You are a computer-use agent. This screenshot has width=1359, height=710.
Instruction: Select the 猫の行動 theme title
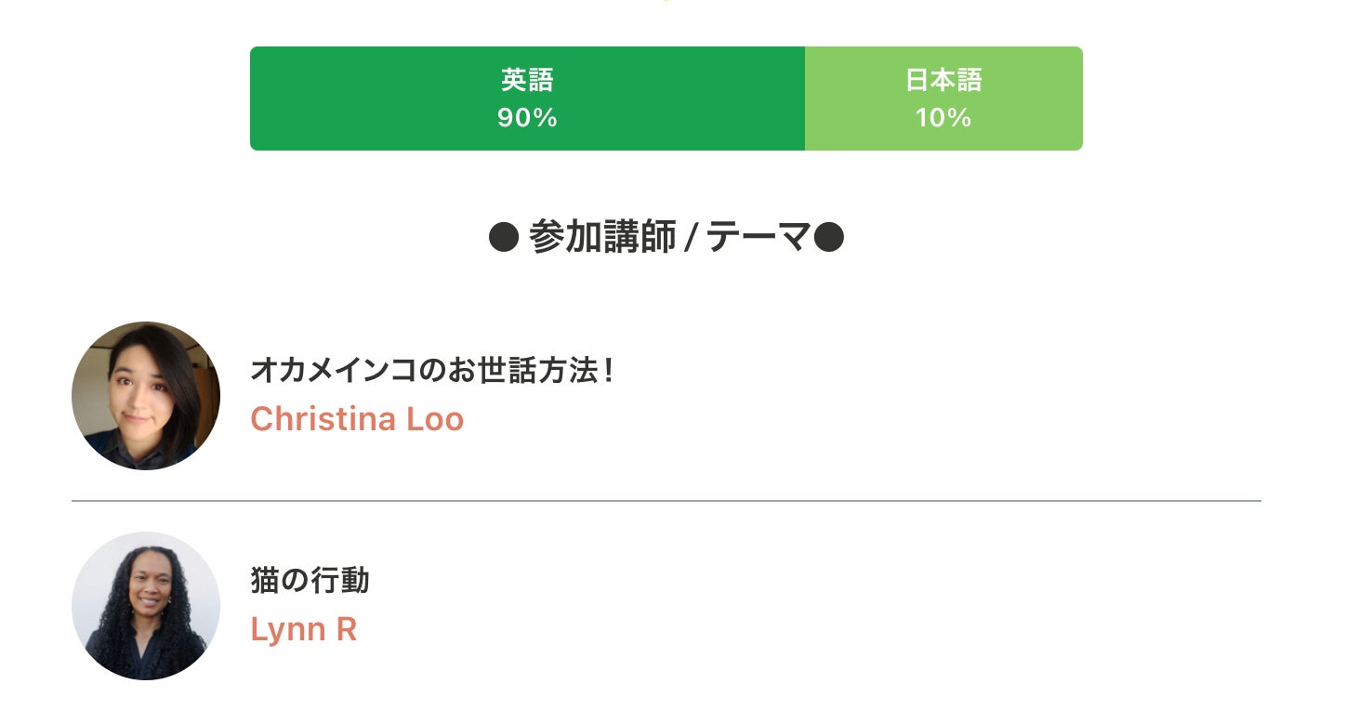pos(310,581)
